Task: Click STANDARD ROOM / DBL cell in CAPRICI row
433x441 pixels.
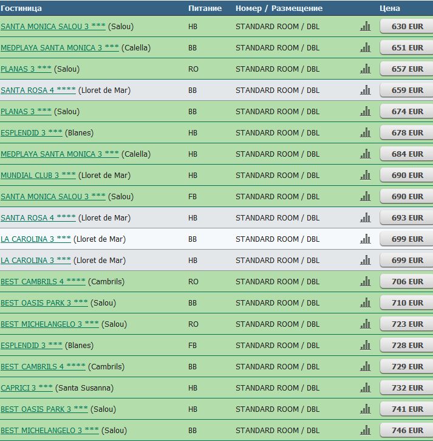Action: [278, 388]
